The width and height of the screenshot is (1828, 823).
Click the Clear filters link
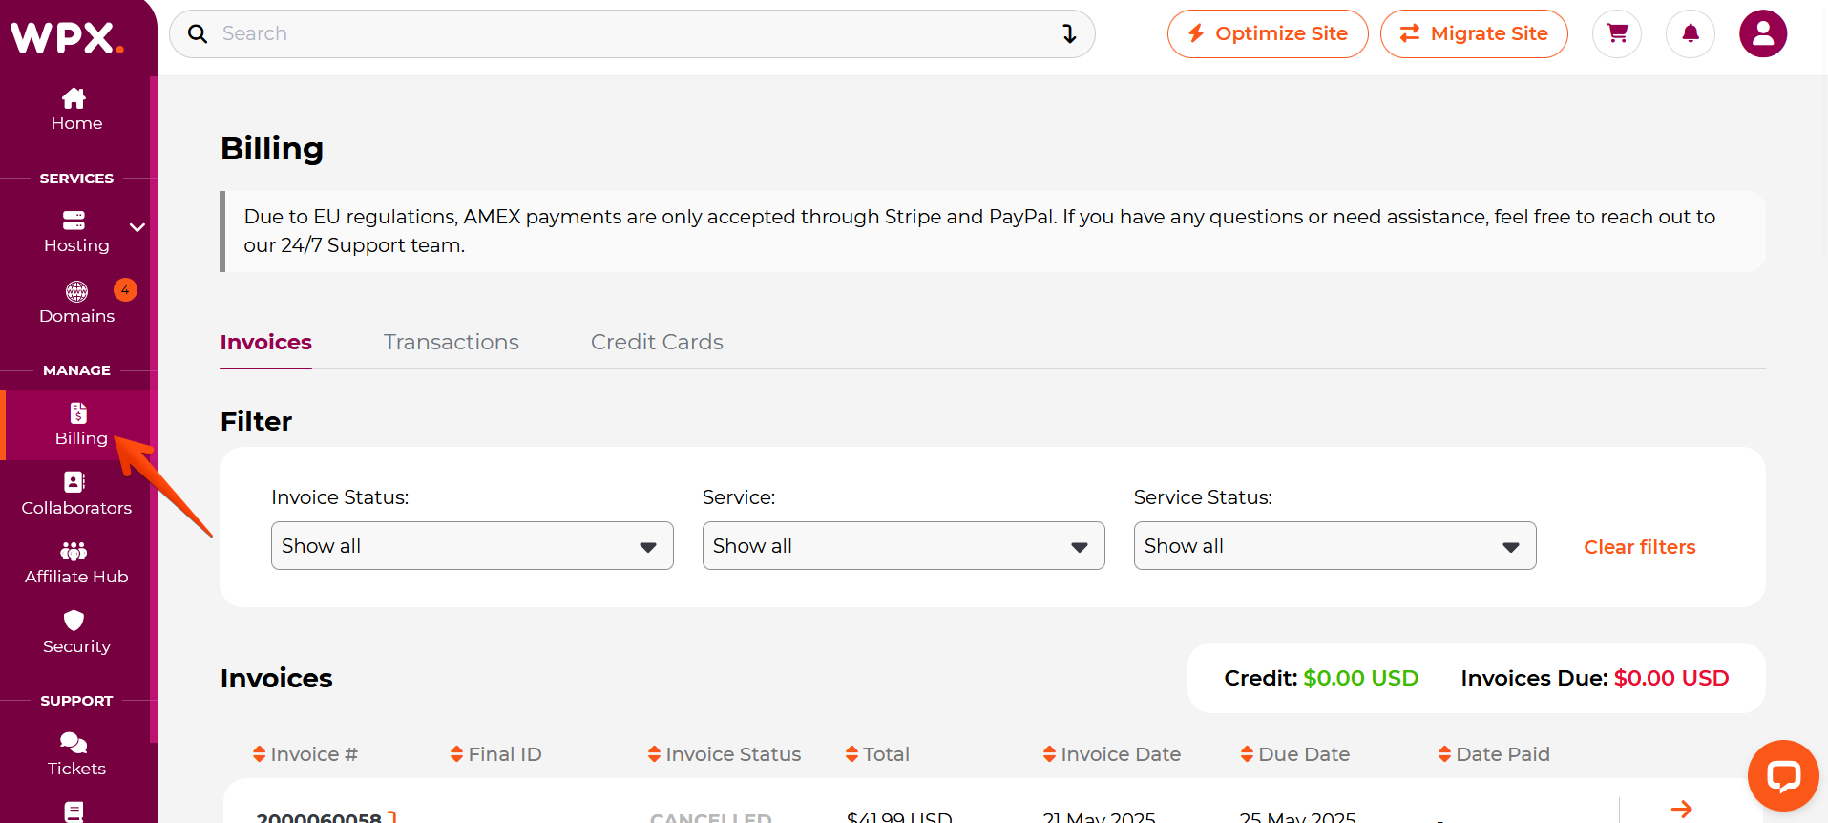[1640, 547]
